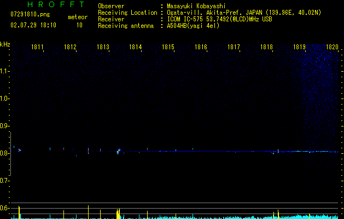Click the 1814 time axis label
Image resolution: width=344 pixels, height=219 pixels.
click(x=136, y=47)
